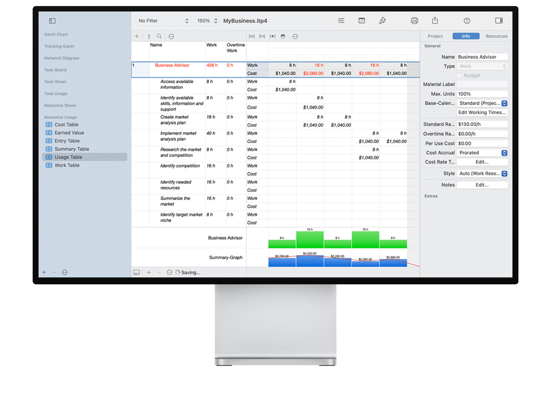
Task: Click the Overtime Work column header
Action: [x=236, y=47]
